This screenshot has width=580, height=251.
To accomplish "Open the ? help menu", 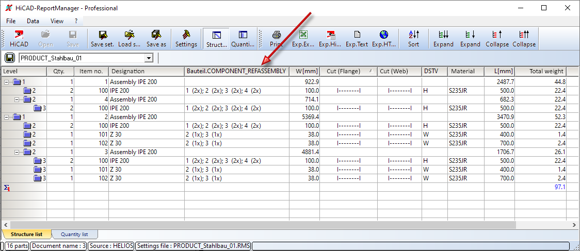I will [x=76, y=21].
